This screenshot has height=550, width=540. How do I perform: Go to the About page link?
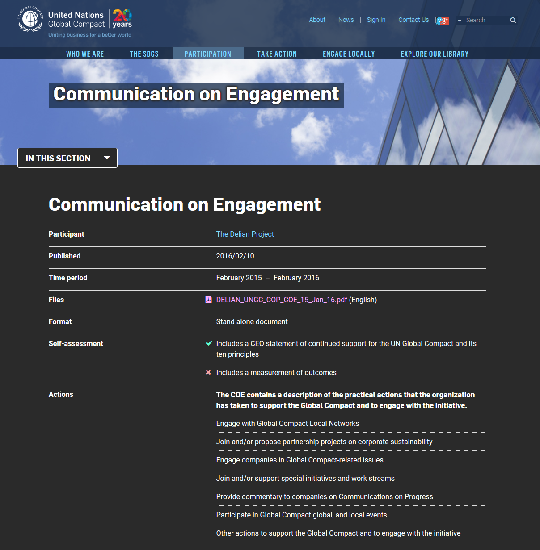point(317,20)
